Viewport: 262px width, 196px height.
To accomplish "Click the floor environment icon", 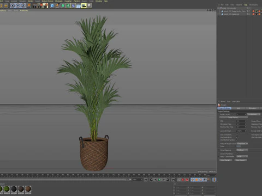I will (79, 6).
